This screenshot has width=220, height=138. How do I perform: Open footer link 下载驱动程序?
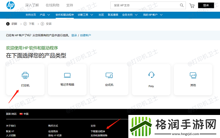tap(98, 131)
